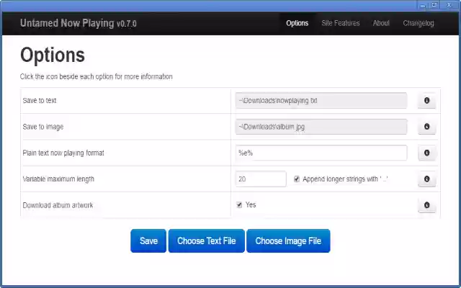
Task: Click the maximum length field showing 20
Action: pos(261,179)
